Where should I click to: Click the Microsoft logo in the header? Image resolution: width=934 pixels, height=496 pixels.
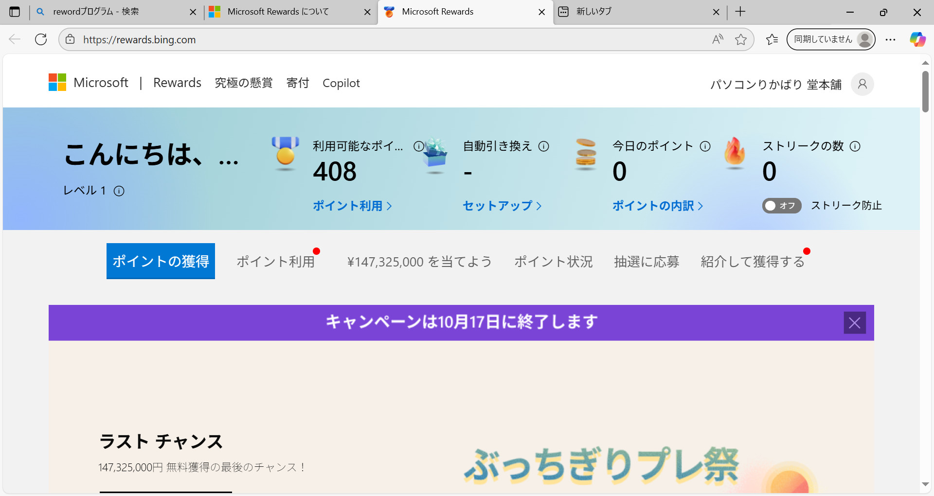click(x=57, y=82)
